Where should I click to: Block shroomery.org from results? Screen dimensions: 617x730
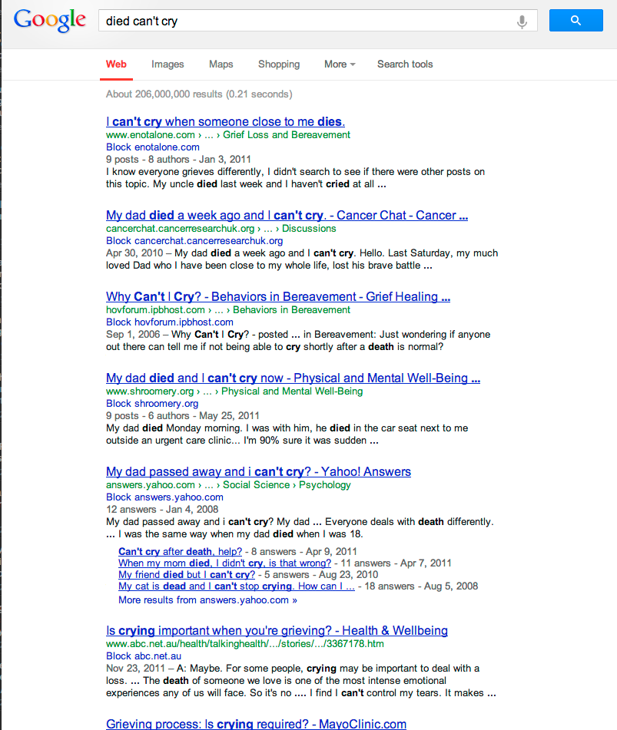tap(151, 403)
